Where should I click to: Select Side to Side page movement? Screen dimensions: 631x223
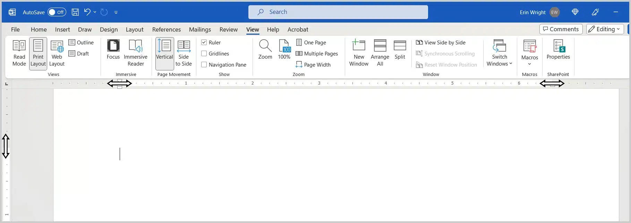click(x=184, y=53)
